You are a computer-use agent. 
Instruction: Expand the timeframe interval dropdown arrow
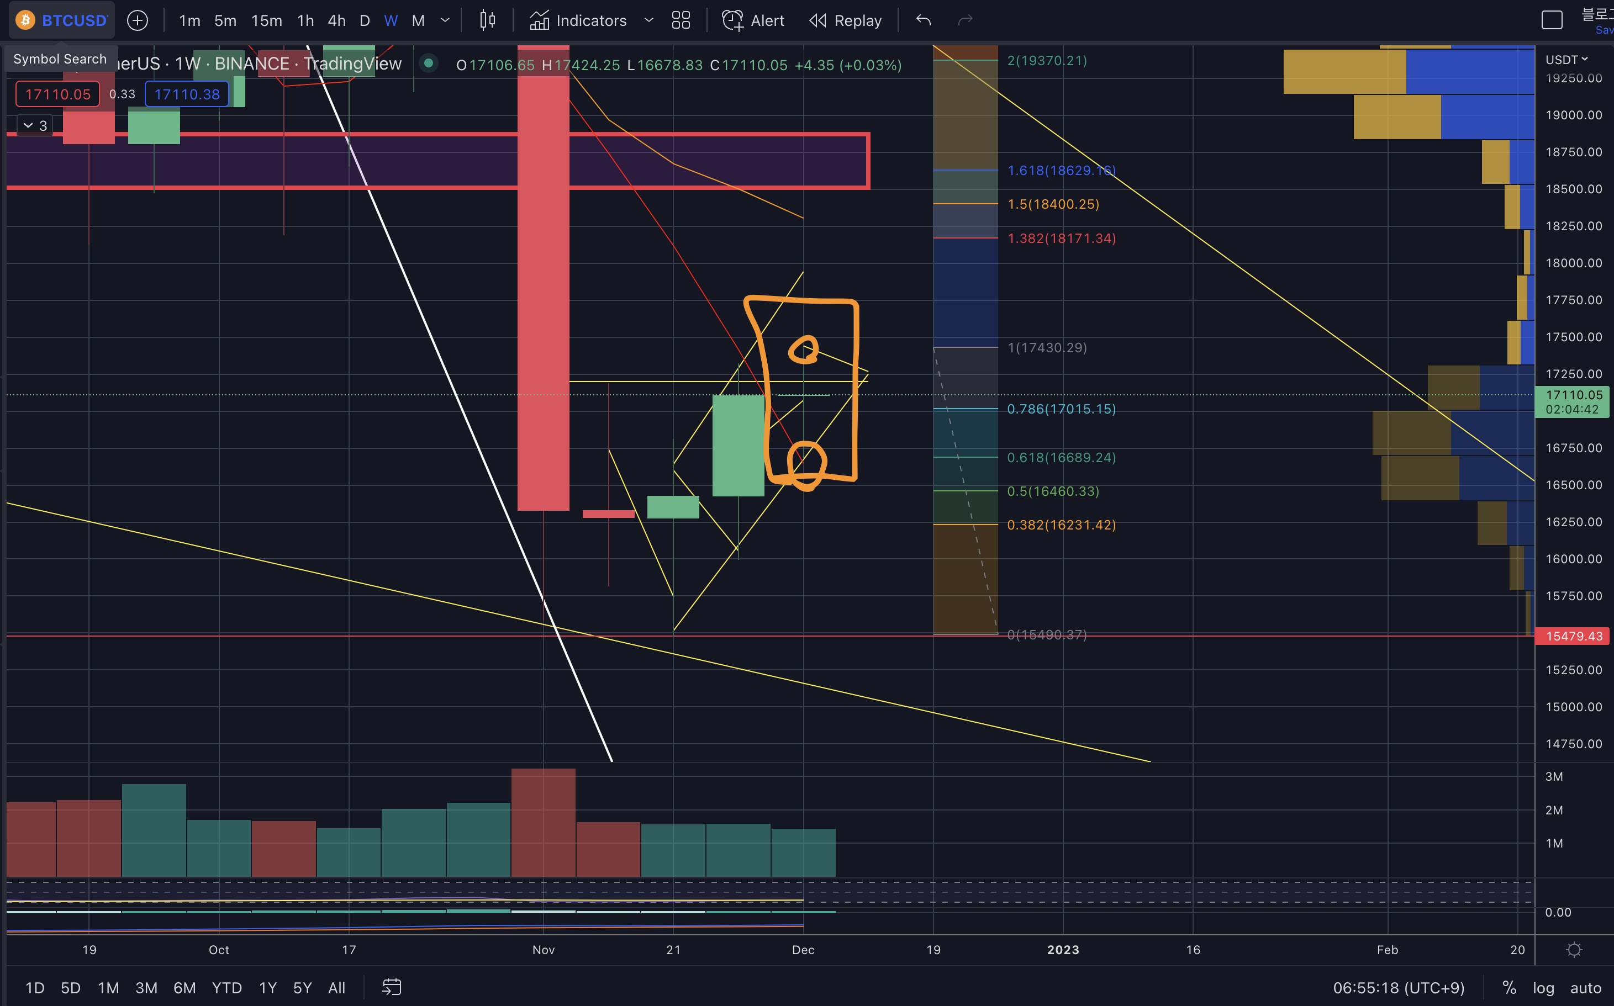tap(445, 20)
